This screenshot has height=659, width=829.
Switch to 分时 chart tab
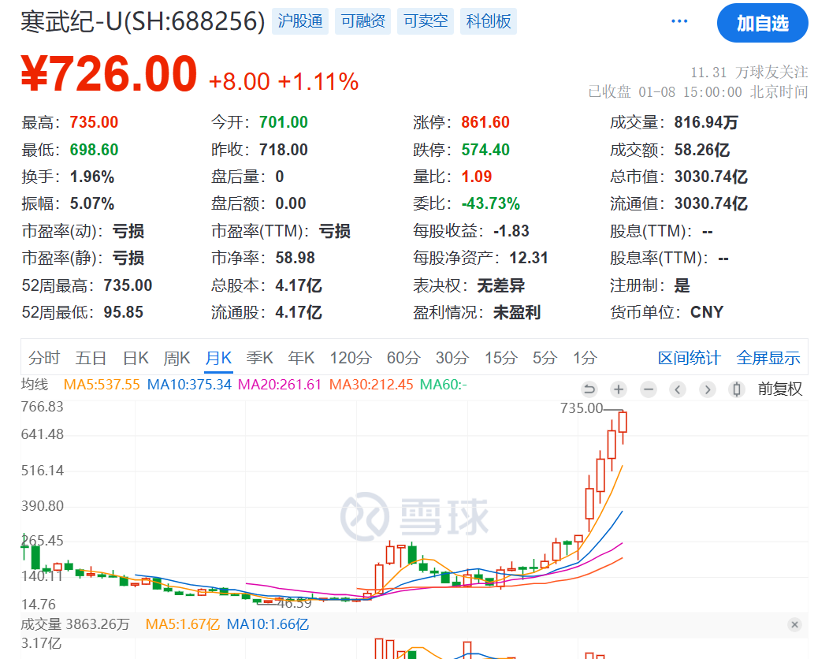44,358
